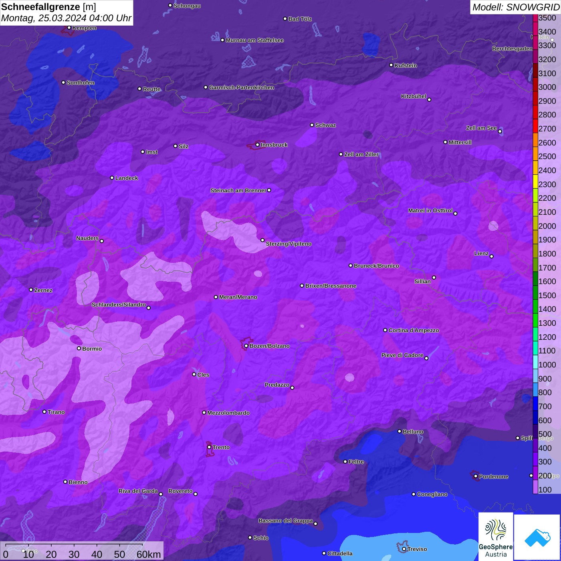Image resolution: width=561 pixels, height=561 pixels.
Task: Click the 'Bad Tölz' map label
Action: (300, 19)
